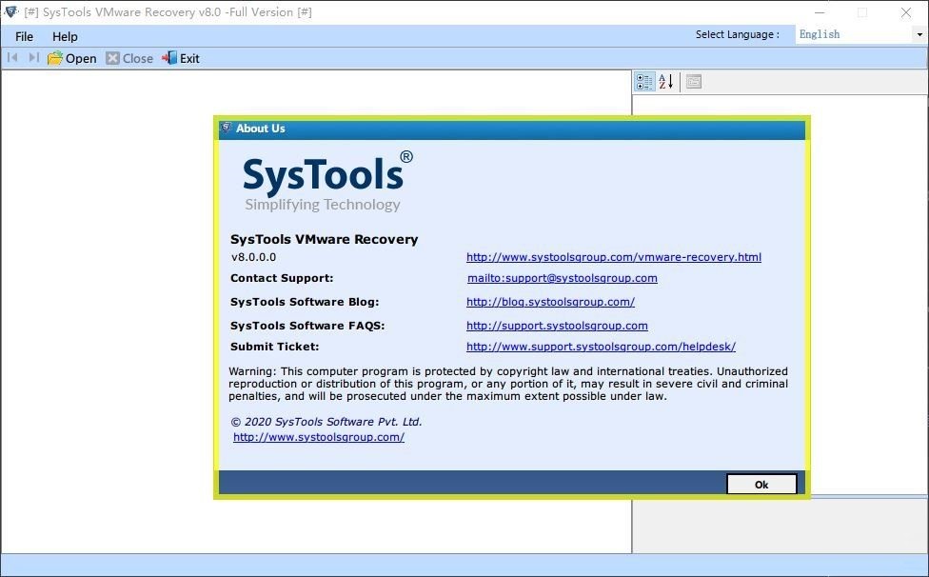
Task: Click the 'Simplifying Technology' tagline
Action: [323, 205]
